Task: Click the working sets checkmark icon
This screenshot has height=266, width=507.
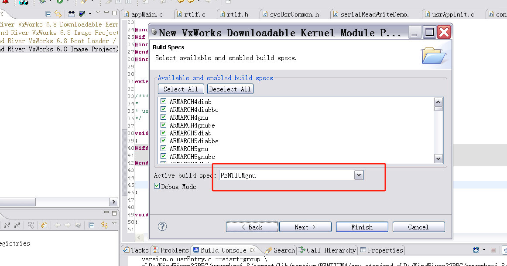Action: 82,14
